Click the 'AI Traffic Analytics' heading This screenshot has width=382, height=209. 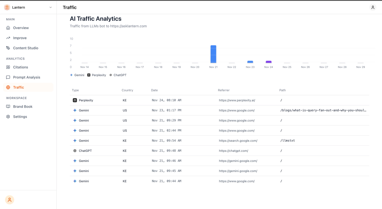point(95,19)
